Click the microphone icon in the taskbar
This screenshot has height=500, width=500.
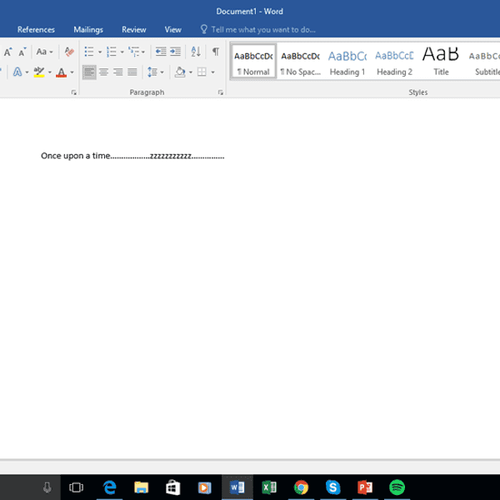pos(47,487)
